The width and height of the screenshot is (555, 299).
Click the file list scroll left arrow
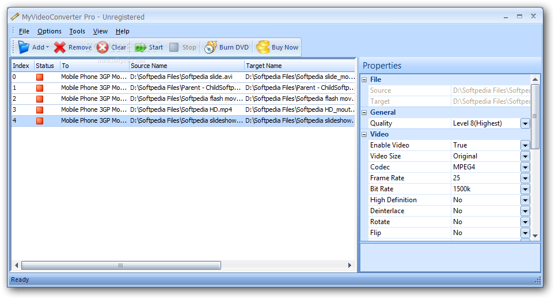click(16, 266)
